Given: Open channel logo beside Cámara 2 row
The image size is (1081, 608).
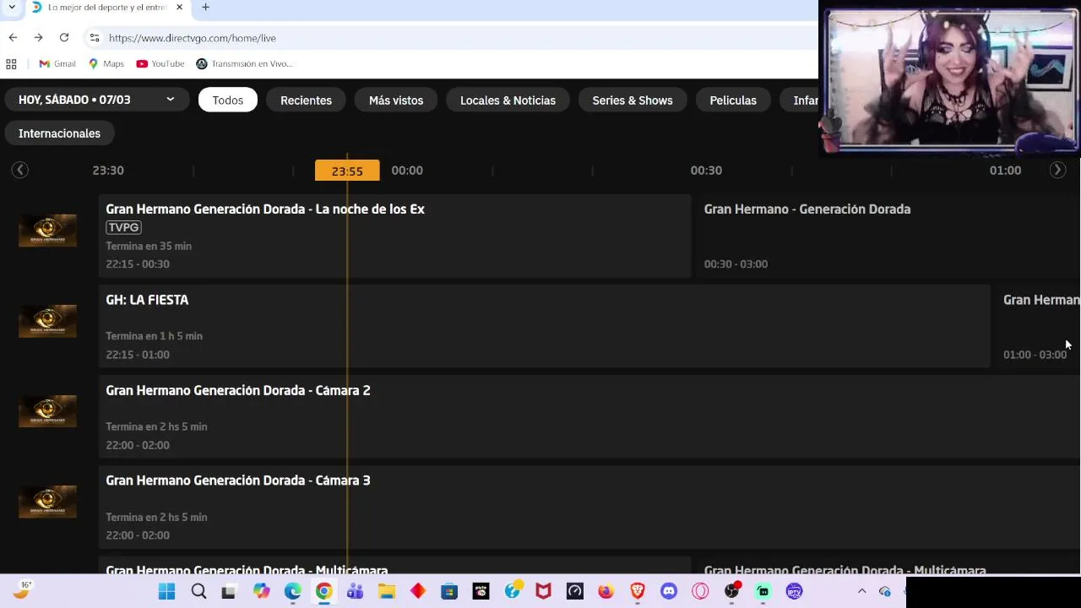Looking at the screenshot, I should pos(47,411).
